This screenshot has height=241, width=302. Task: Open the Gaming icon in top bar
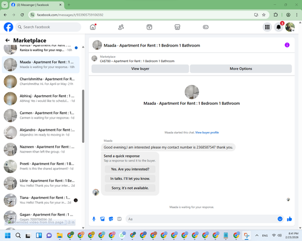tap(205, 27)
